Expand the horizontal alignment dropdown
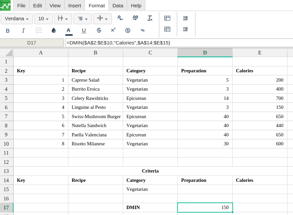 [83, 19]
